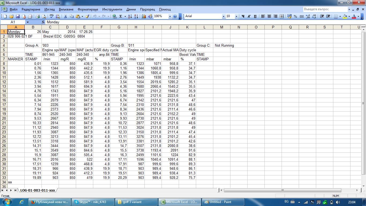Toggle italic formatting button
Viewport: 366px width, 206px height.
pos(249,16)
